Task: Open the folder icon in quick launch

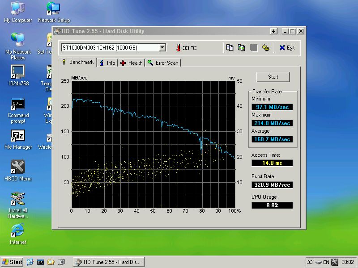Action: tap(51, 262)
